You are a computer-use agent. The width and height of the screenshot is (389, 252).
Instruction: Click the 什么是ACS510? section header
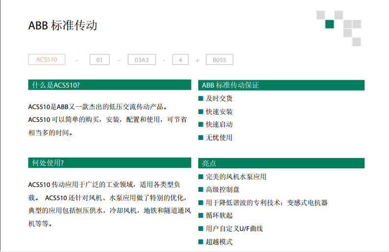click(109, 85)
